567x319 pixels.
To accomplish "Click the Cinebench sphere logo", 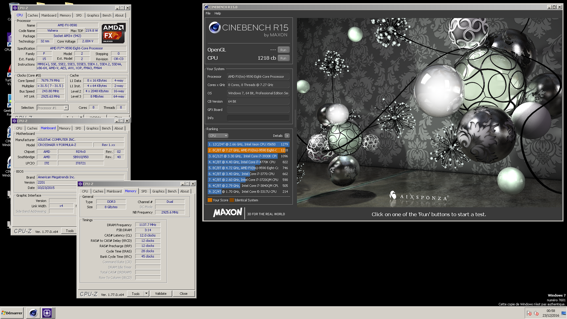I will click(x=215, y=28).
